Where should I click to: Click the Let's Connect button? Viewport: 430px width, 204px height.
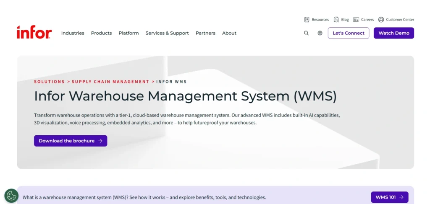349,33
